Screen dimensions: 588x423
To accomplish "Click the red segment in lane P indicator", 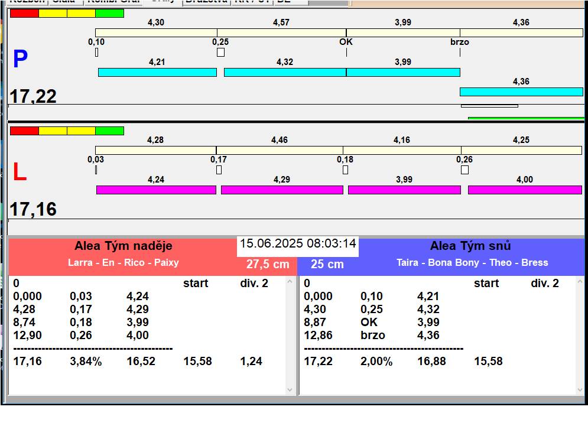I will [24, 13].
